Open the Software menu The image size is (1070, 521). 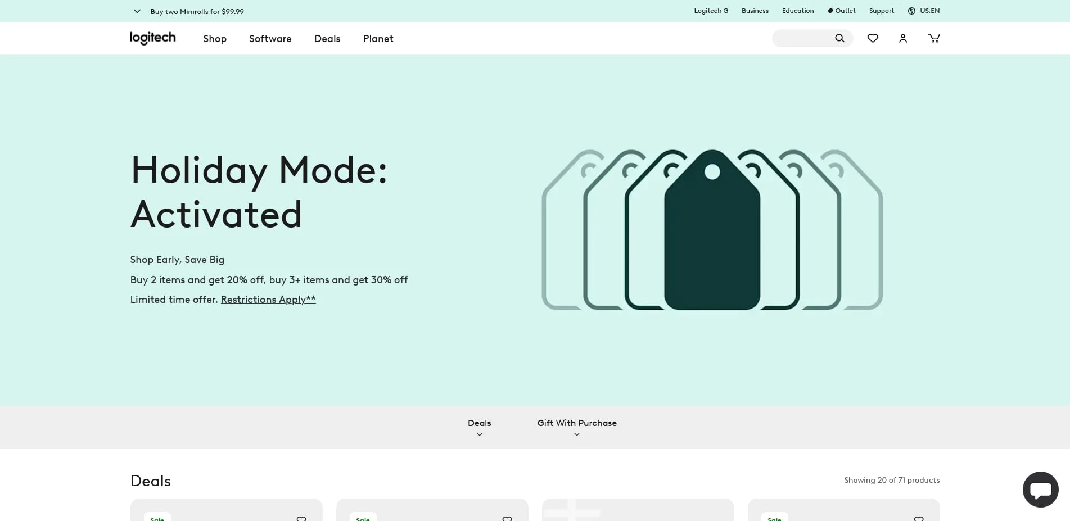coord(270,39)
